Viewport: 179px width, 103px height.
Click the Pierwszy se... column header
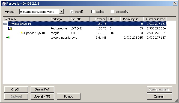pos(132,19)
